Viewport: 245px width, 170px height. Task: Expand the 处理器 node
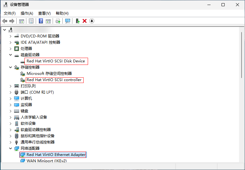10,49
